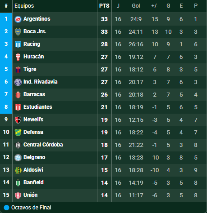Sort table by PTS column header
This screenshot has width=207, height=213.
click(104, 6)
